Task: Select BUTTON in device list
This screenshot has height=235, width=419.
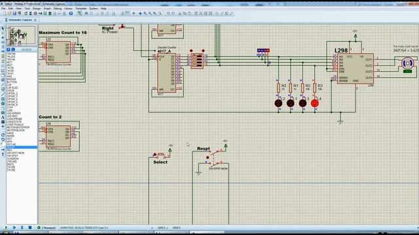Action: 12,82
